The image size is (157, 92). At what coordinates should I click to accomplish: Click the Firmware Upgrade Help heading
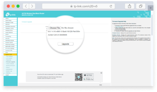(x=119, y=22)
